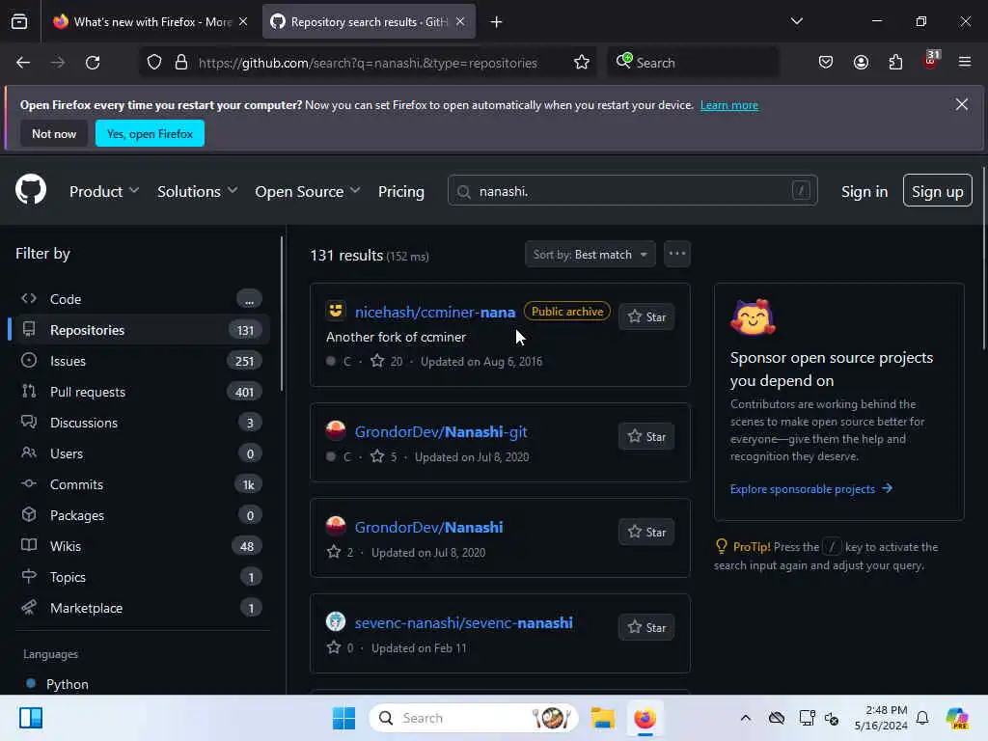This screenshot has height=741, width=988.
Task: Bookmark this page with star icon
Action: tap(582, 63)
